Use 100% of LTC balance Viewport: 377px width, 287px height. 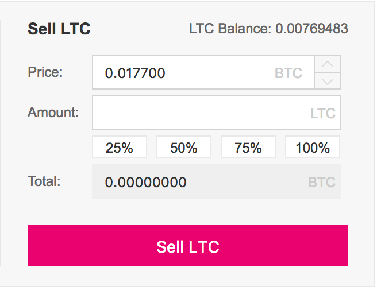pos(313,147)
